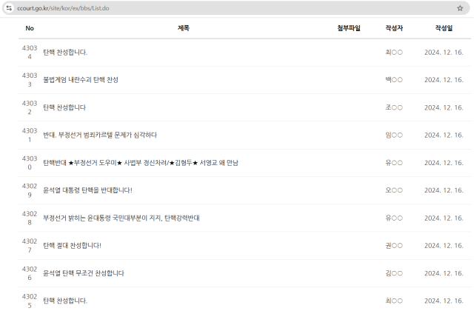Open the post 탄핵 절대 찬성합니다!
The height and width of the screenshot is (311, 474).
pos(72,245)
